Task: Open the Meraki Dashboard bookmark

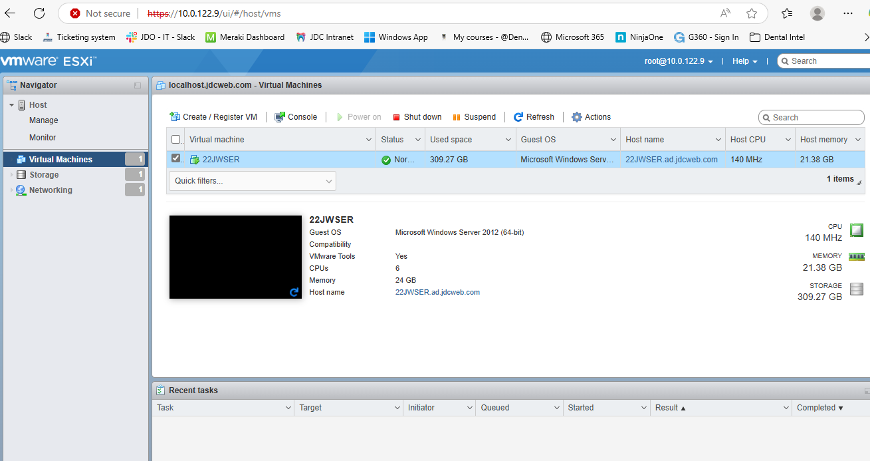Action: tap(245, 37)
